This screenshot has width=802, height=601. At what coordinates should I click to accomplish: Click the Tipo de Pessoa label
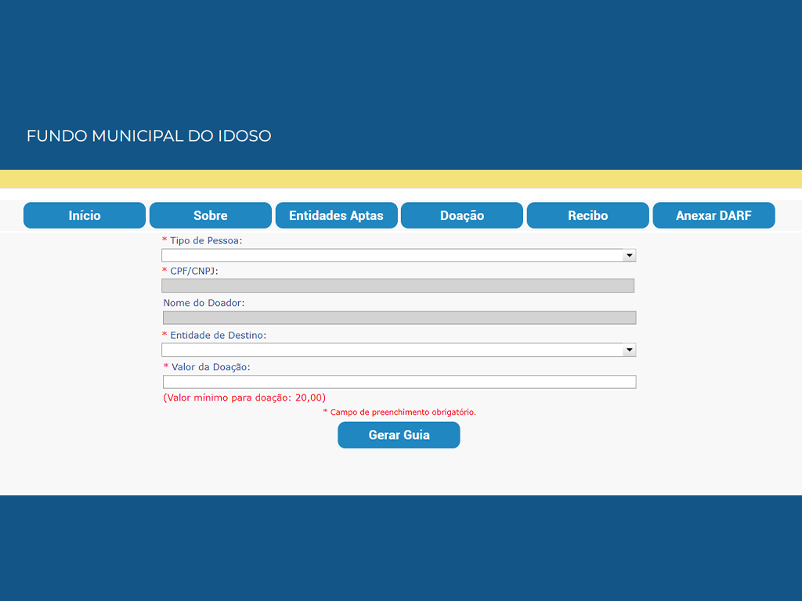[205, 240]
